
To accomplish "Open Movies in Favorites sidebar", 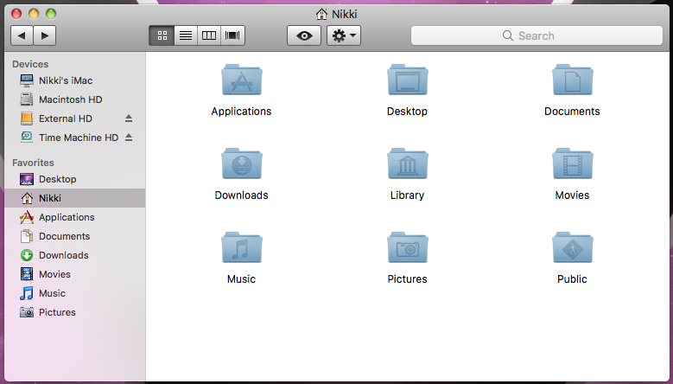I will point(75,274).
